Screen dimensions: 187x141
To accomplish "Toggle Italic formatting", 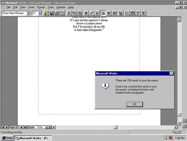I will point(92,13).
